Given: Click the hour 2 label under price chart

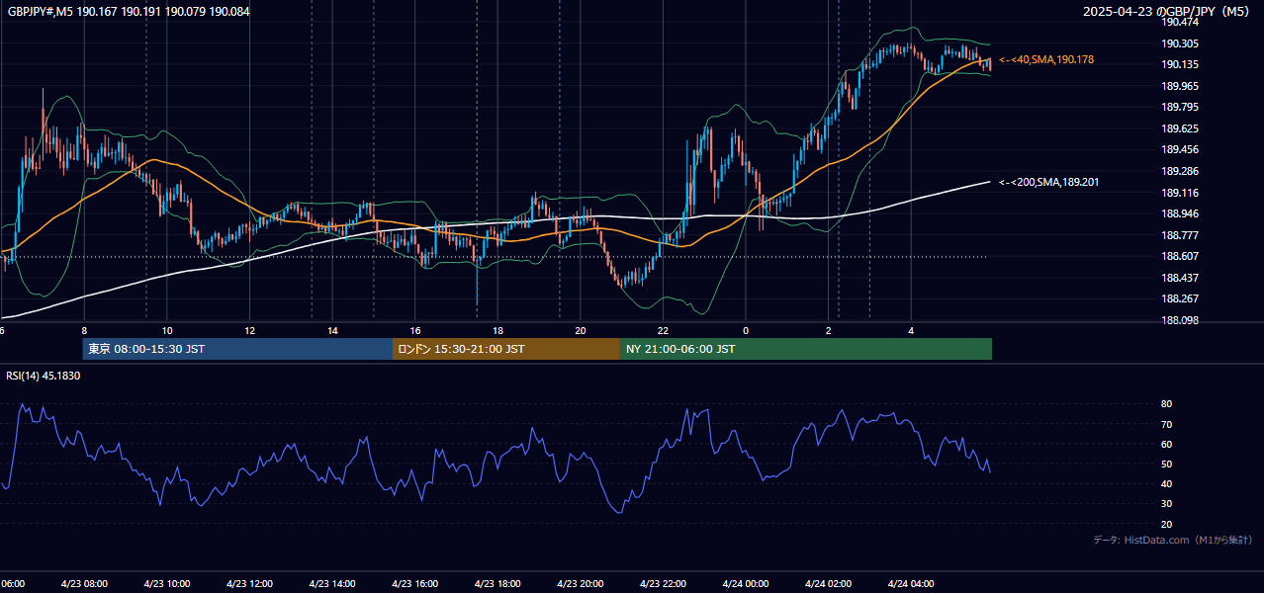Looking at the screenshot, I should [x=829, y=331].
